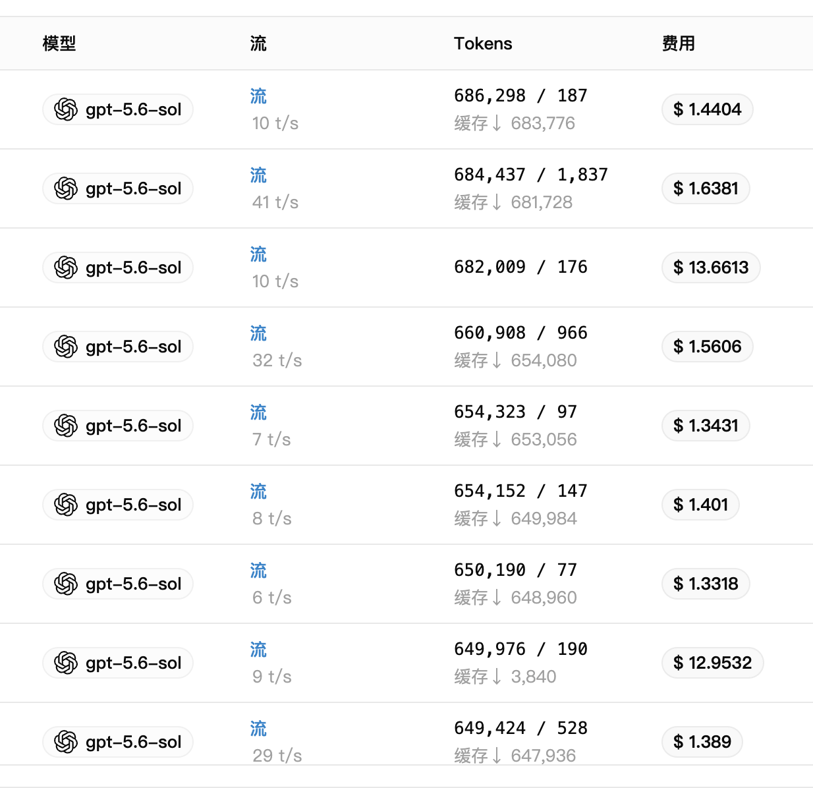Click the 流 link above 32 t/s
The height and width of the screenshot is (788, 813).
258,333
